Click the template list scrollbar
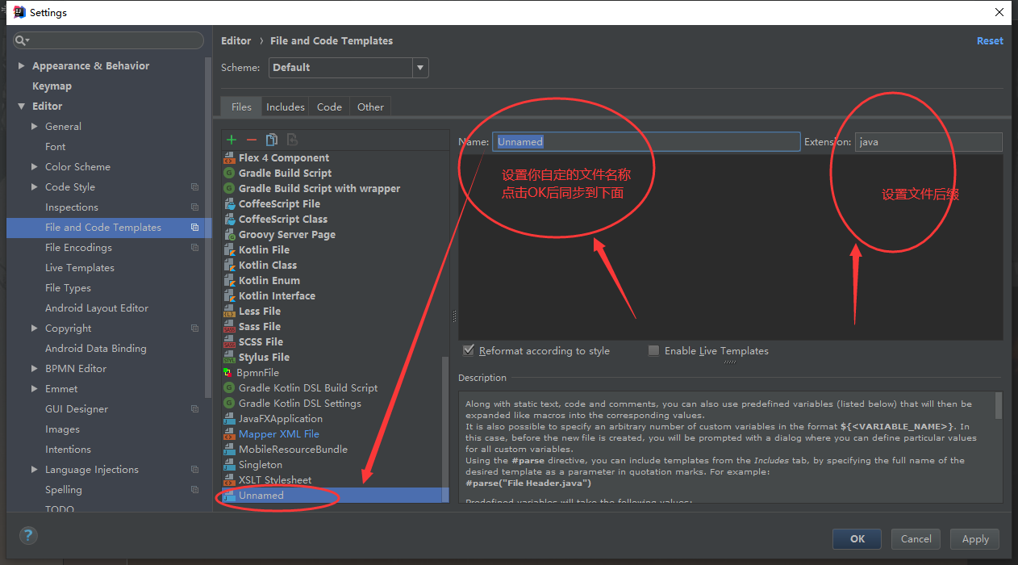Image resolution: width=1018 pixels, height=565 pixels. [x=445, y=428]
